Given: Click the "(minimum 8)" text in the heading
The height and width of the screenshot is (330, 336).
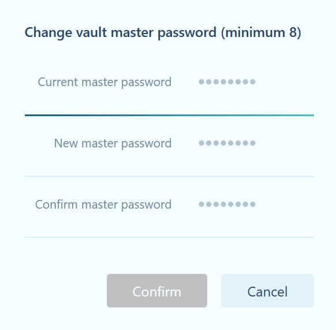Looking at the screenshot, I should tap(261, 32).
